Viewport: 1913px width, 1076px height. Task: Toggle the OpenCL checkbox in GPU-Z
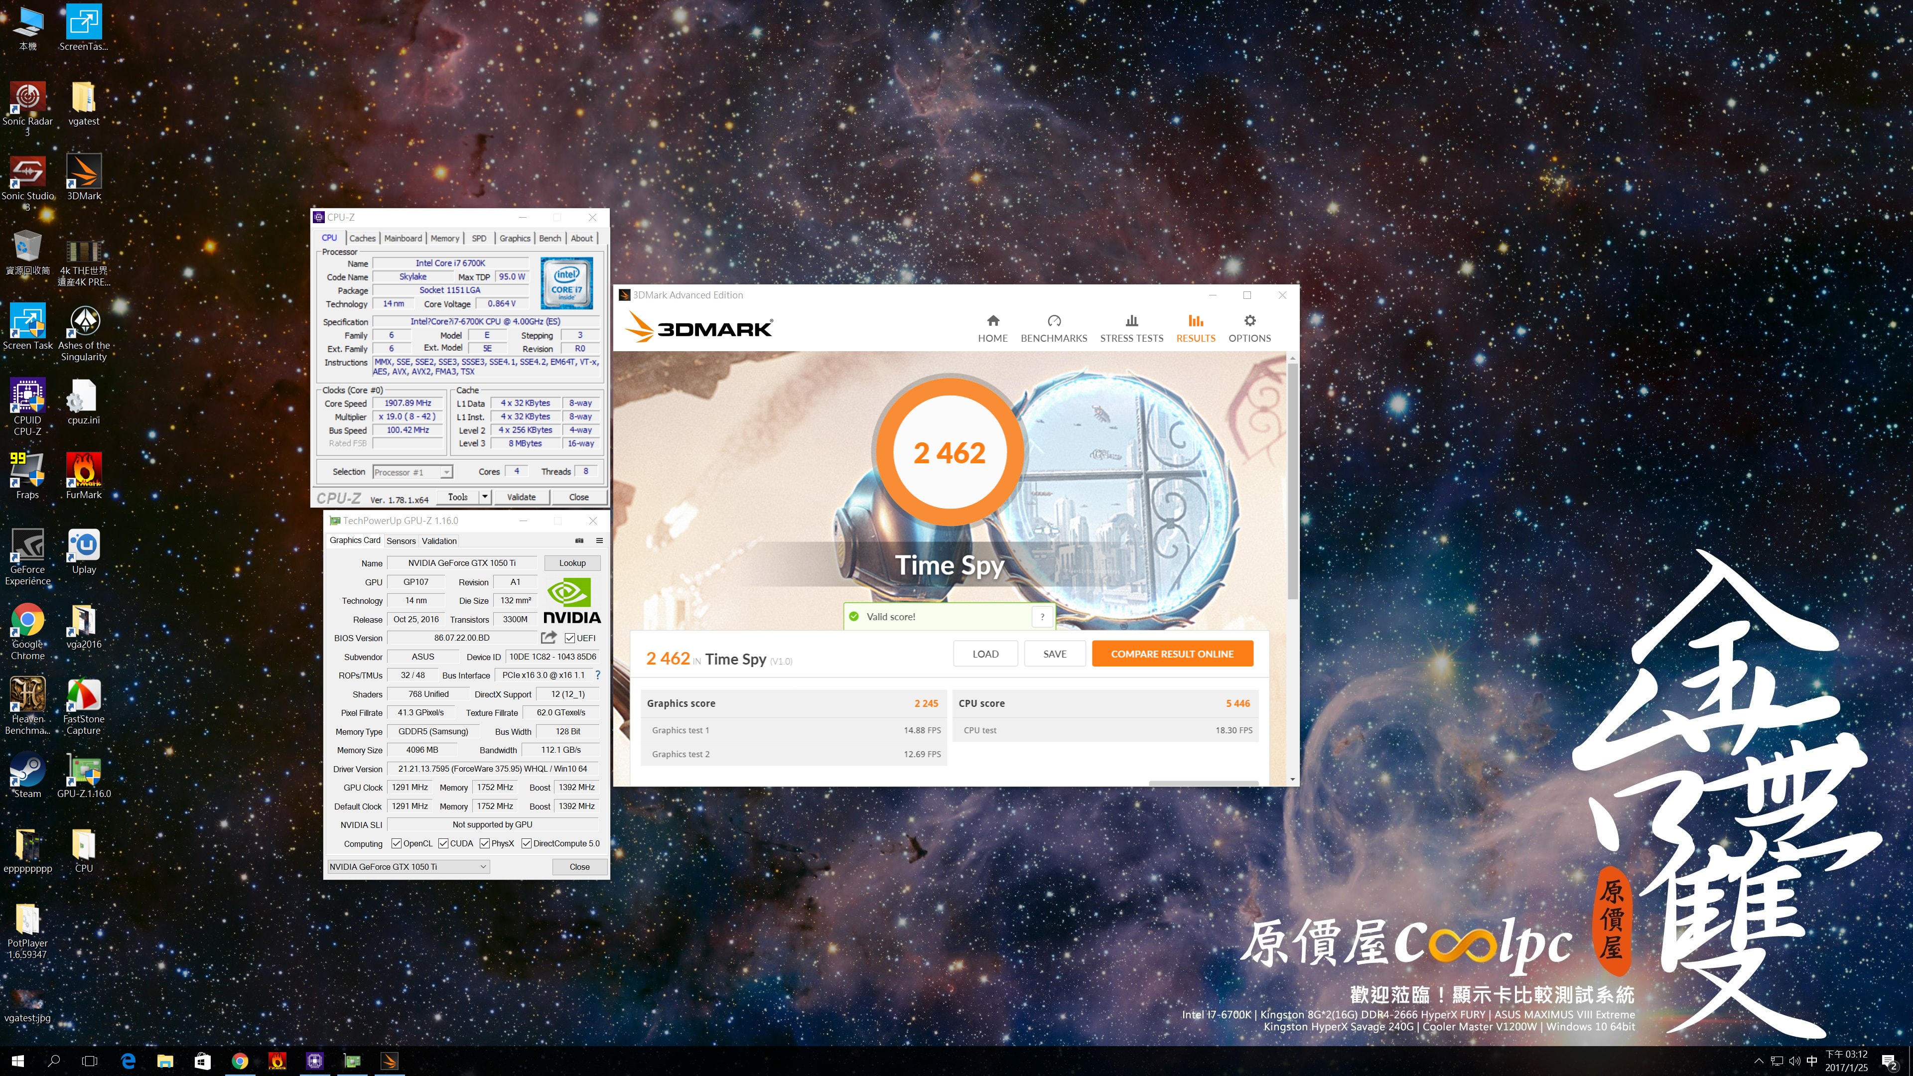(x=397, y=843)
